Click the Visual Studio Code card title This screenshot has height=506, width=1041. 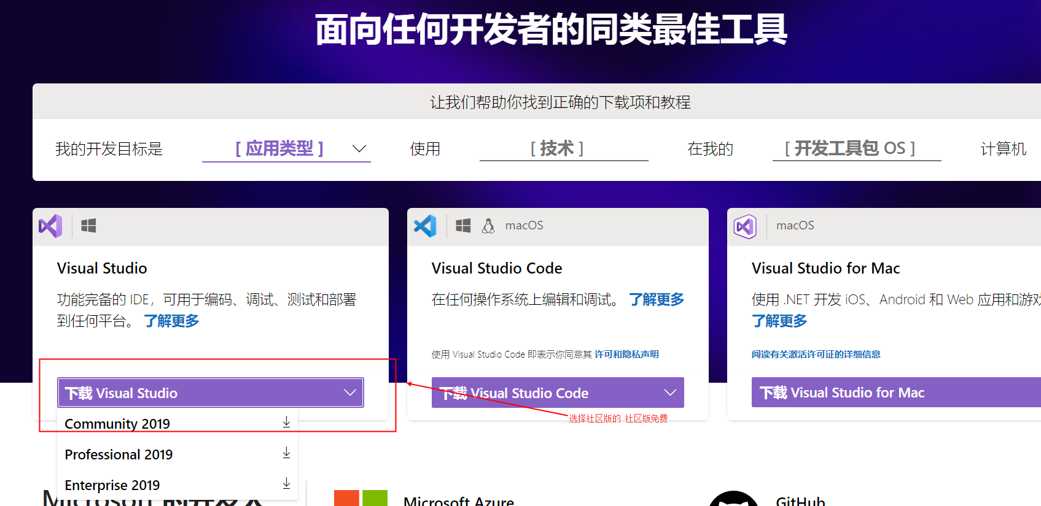[x=497, y=268]
